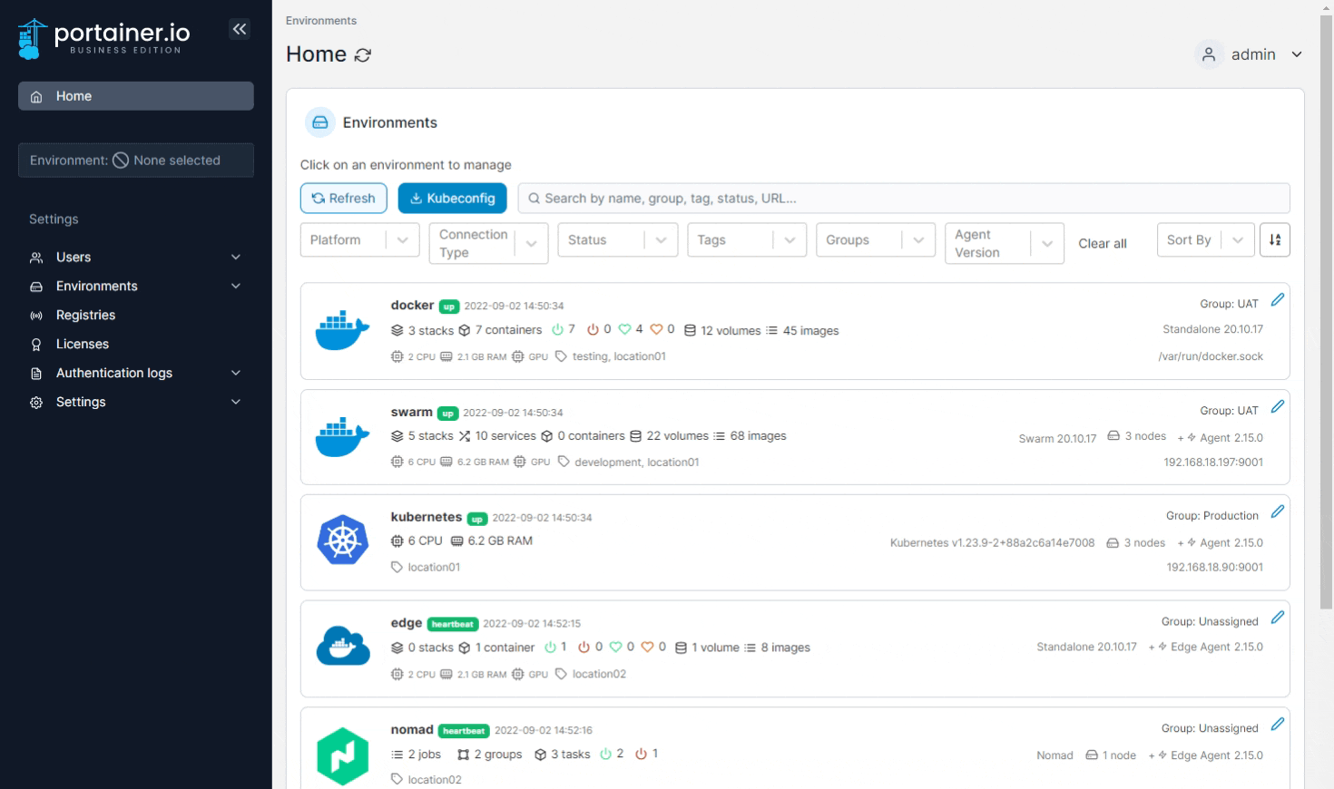Edit the edge environment pencil icon

tap(1278, 618)
